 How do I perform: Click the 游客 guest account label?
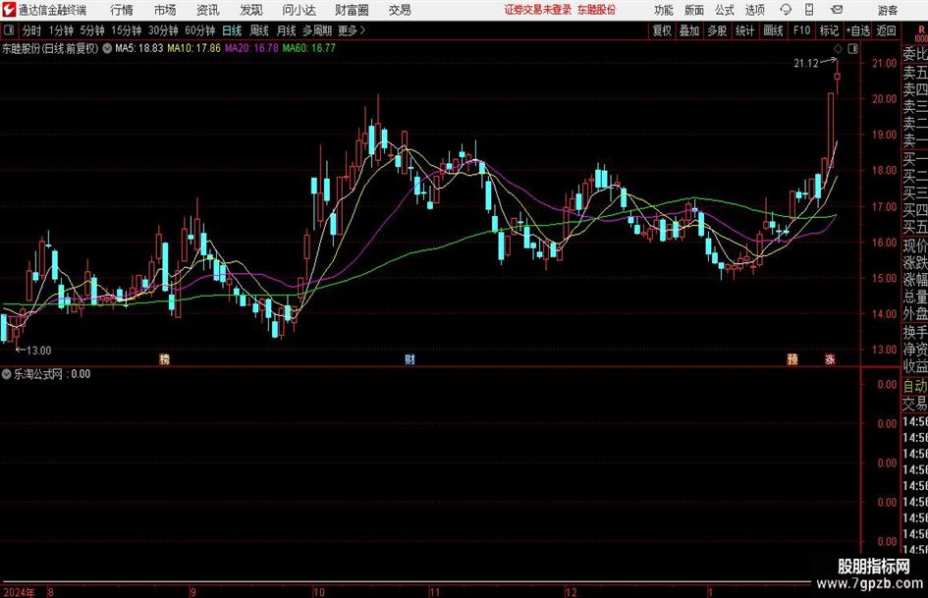tap(888, 10)
